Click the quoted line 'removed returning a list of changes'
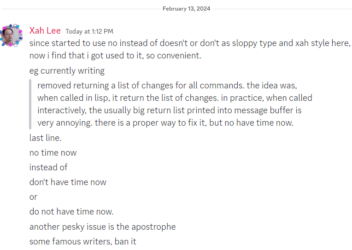 167,85
